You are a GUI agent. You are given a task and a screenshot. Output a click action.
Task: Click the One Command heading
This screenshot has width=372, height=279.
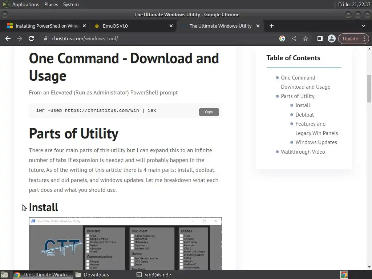point(124,67)
